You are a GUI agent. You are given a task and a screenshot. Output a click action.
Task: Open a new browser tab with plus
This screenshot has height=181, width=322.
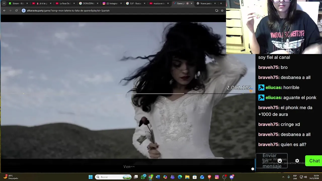tap(221, 4)
